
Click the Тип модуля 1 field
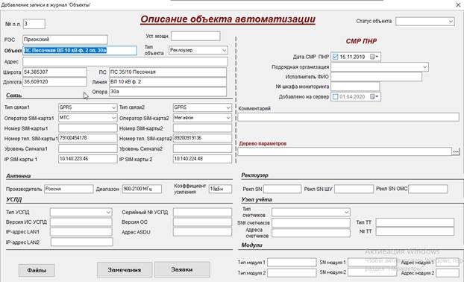point(292,263)
